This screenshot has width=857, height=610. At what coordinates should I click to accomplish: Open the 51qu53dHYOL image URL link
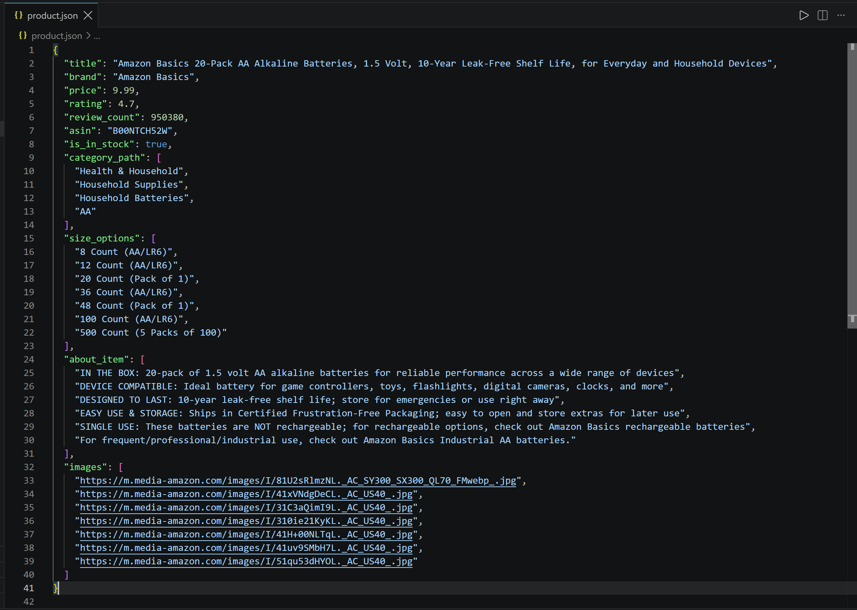(246, 561)
